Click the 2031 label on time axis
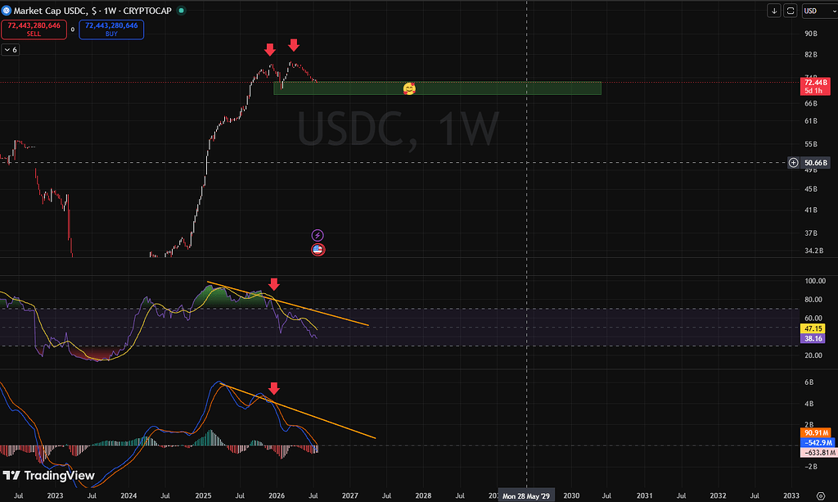 645,495
